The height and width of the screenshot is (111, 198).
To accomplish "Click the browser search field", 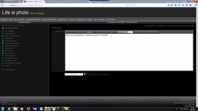I will 148,5.
